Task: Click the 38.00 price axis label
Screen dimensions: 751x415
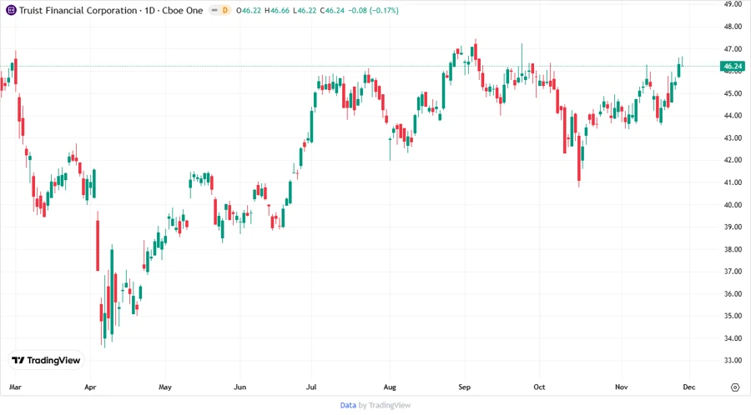Action: [x=733, y=249]
